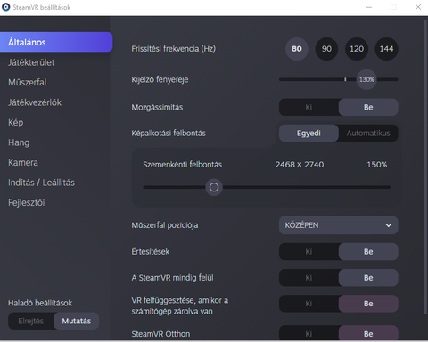Click the 2468 × 2740 resolution value
The height and width of the screenshot is (342, 428).
(x=300, y=165)
